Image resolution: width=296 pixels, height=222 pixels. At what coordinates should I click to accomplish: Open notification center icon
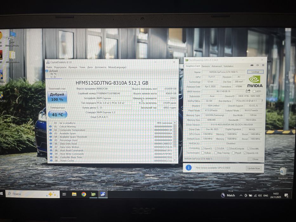coord(286,196)
